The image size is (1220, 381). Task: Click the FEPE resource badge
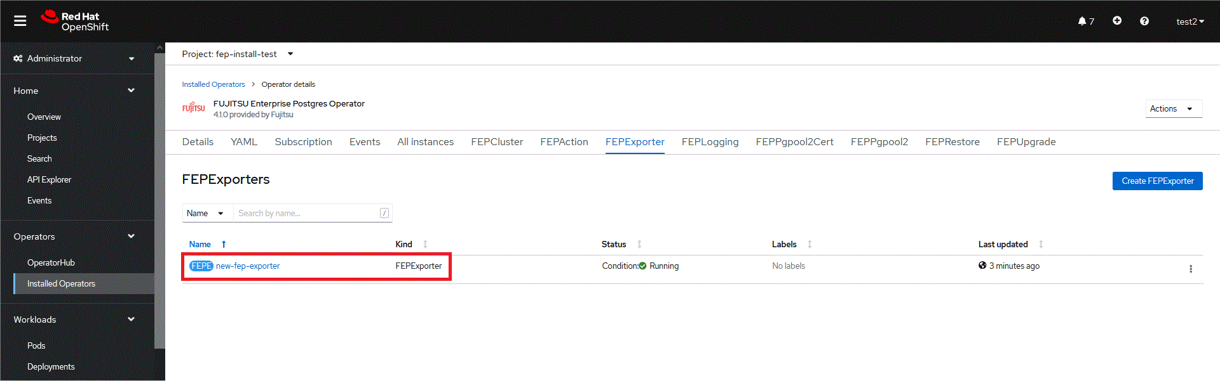(x=201, y=266)
